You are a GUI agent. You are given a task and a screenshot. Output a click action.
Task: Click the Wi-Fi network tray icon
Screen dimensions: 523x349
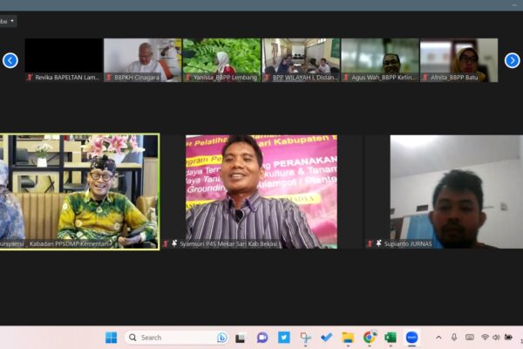tap(485, 338)
